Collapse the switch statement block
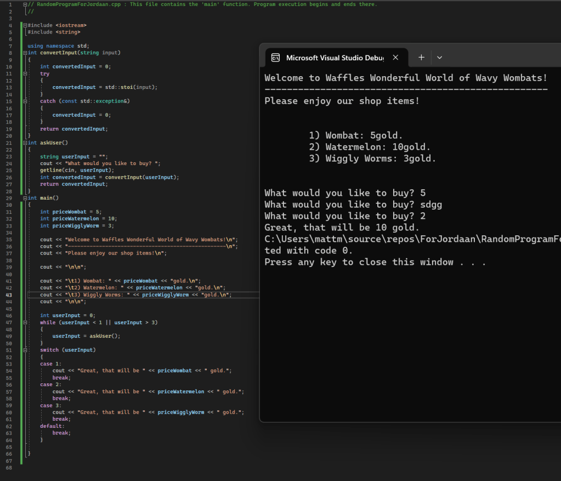This screenshot has height=481, width=561. coord(25,350)
